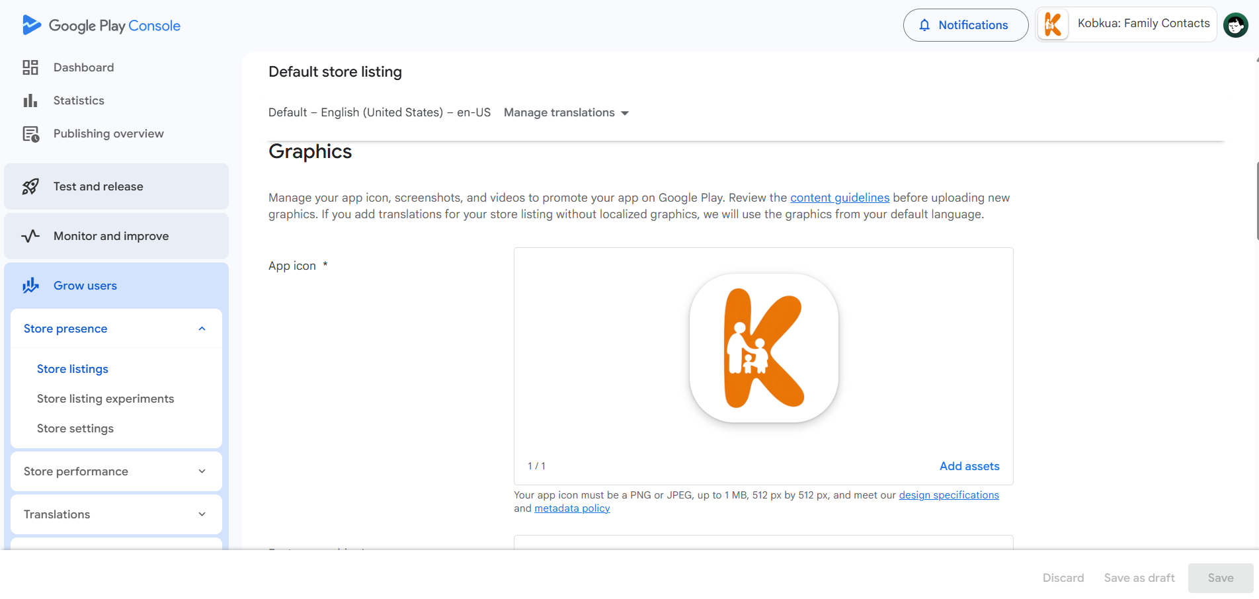Expand the Translations section
Image resolution: width=1259 pixels, height=599 pixels.
(202, 514)
